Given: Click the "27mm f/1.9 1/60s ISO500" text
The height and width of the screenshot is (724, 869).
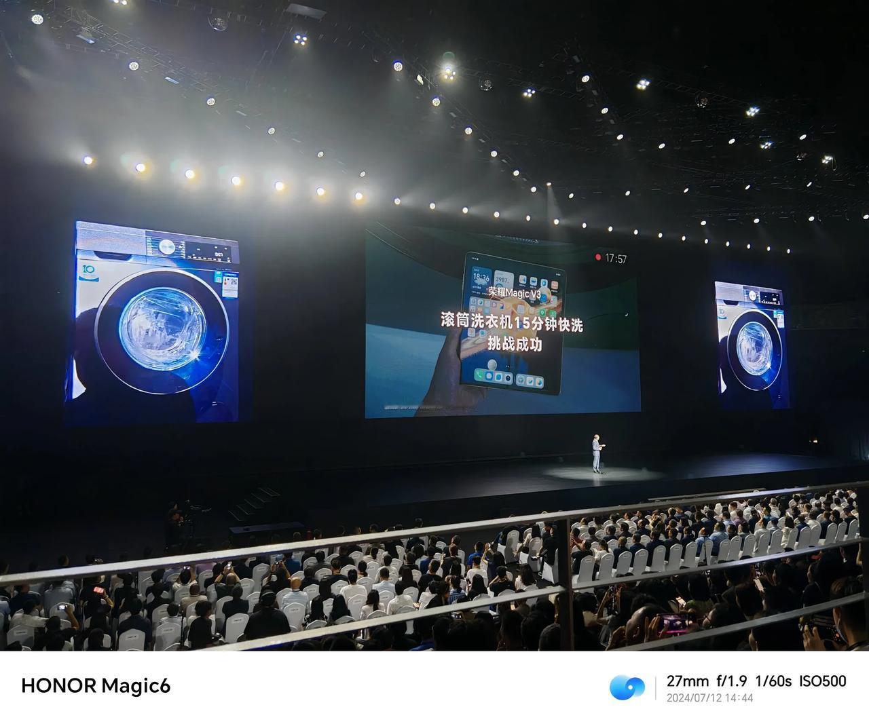Looking at the screenshot, I should tap(756, 681).
